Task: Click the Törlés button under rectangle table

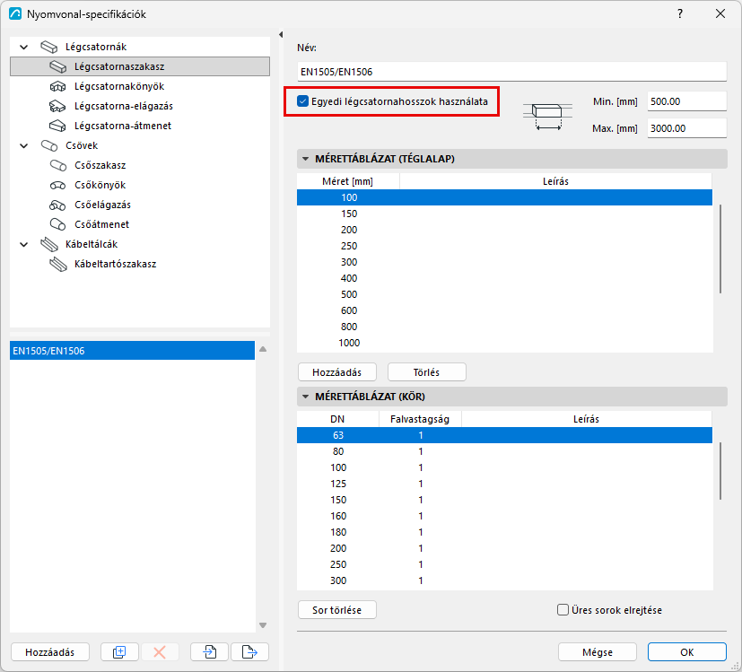Action: click(x=426, y=372)
